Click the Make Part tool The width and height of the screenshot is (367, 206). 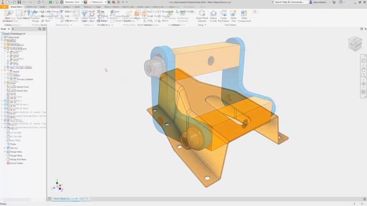point(233,16)
